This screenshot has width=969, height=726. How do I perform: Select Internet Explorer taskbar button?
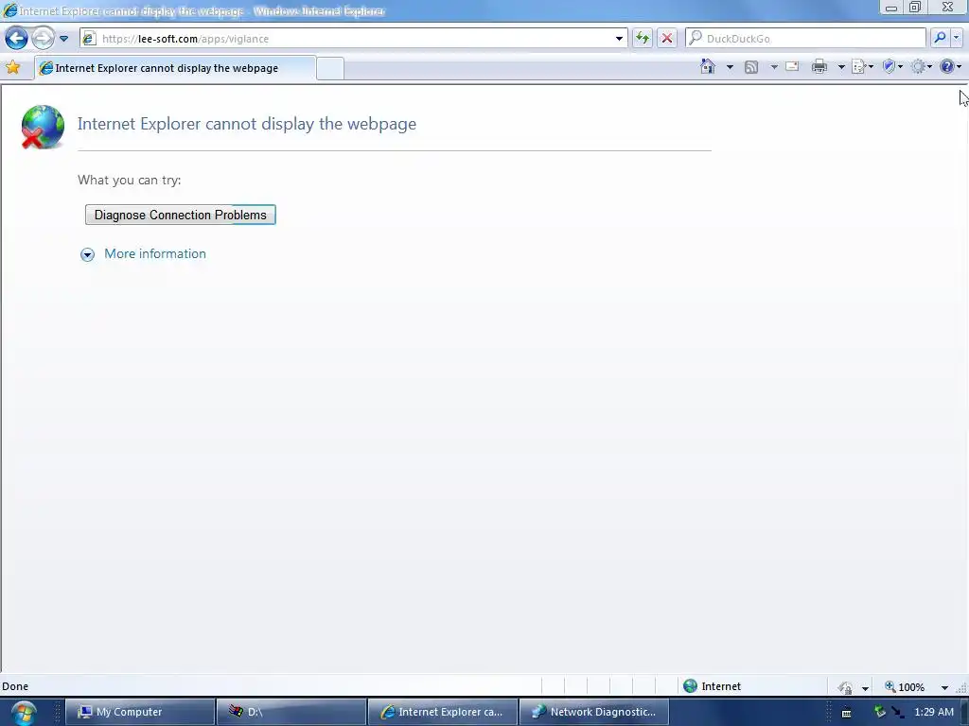click(443, 712)
